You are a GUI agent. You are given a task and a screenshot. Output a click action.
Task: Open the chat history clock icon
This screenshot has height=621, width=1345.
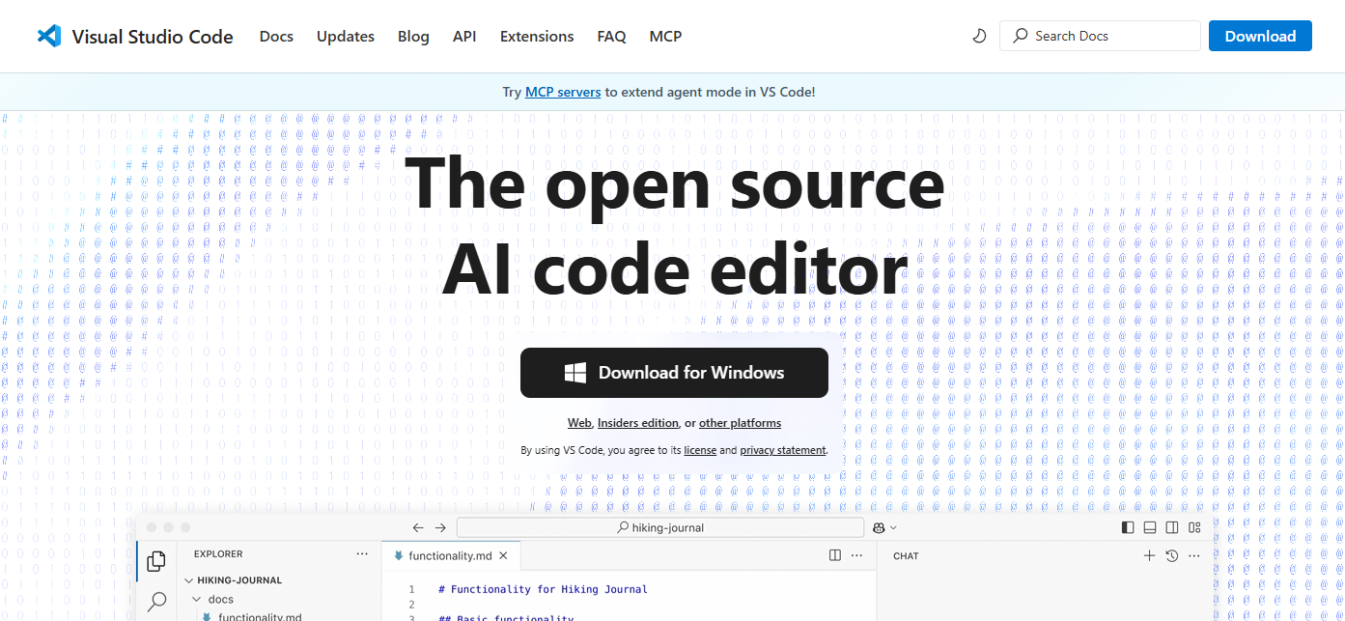tap(1172, 555)
